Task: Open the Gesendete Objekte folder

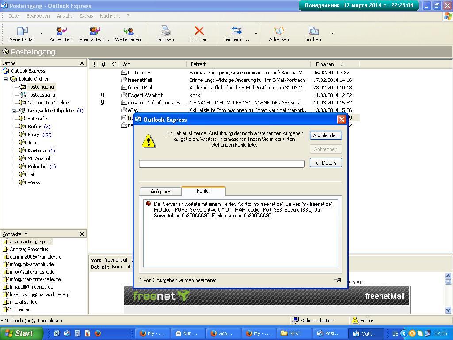Action: [x=44, y=103]
